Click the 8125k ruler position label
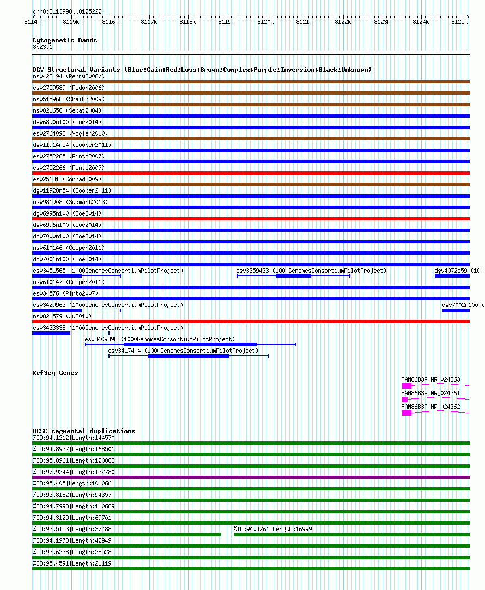485x590 pixels. click(x=459, y=22)
